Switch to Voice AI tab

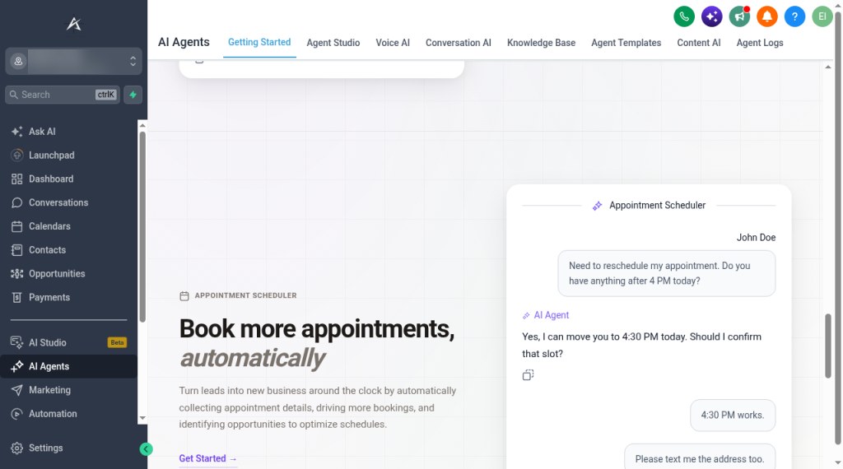click(x=393, y=43)
